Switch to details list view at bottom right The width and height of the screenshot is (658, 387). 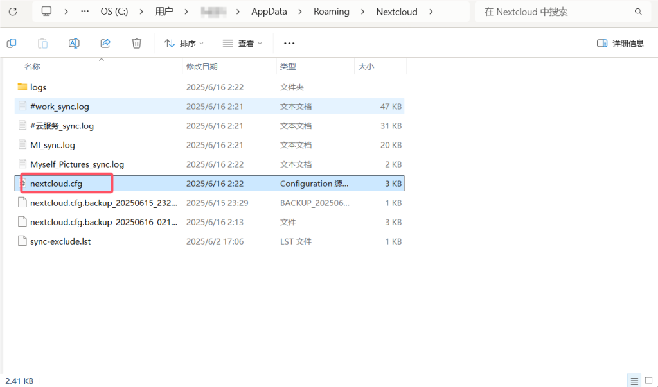coord(633,381)
